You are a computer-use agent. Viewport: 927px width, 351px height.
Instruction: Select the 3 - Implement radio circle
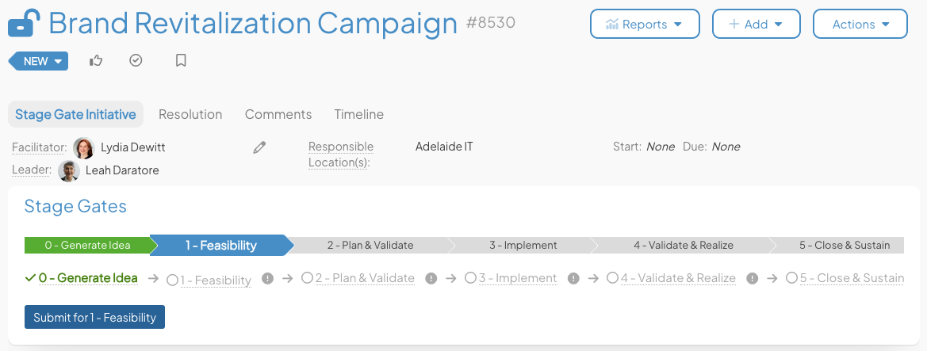[x=470, y=278]
